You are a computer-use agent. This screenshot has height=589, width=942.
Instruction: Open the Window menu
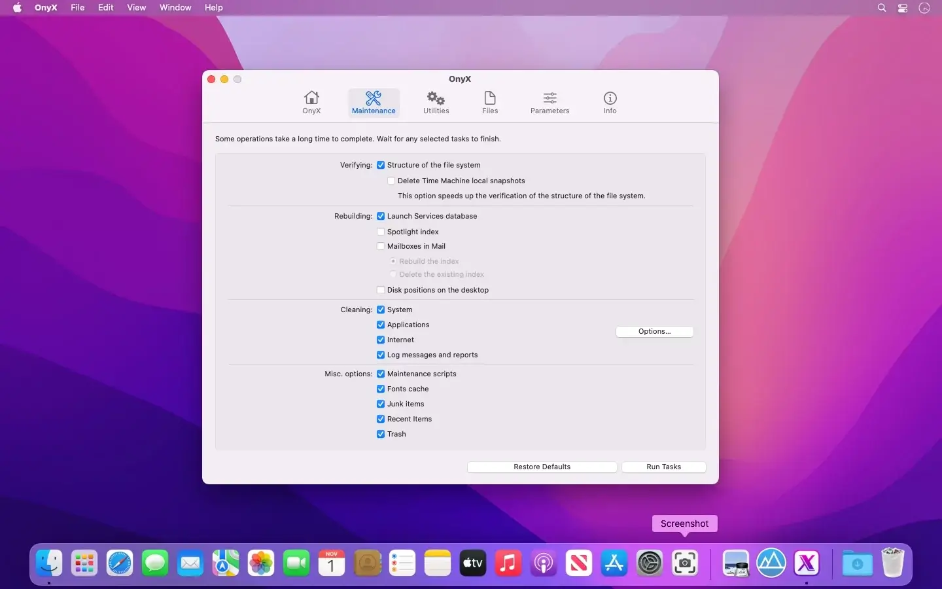tap(175, 8)
